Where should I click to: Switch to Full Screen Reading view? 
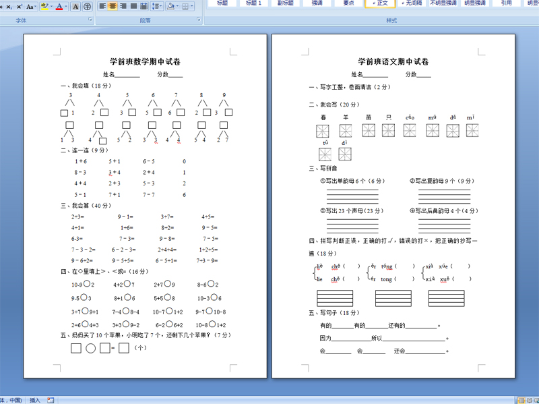529,400
